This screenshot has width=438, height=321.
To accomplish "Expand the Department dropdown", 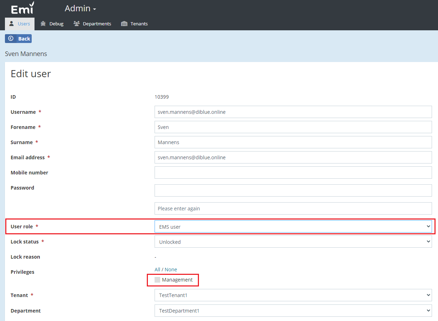I will point(293,311).
